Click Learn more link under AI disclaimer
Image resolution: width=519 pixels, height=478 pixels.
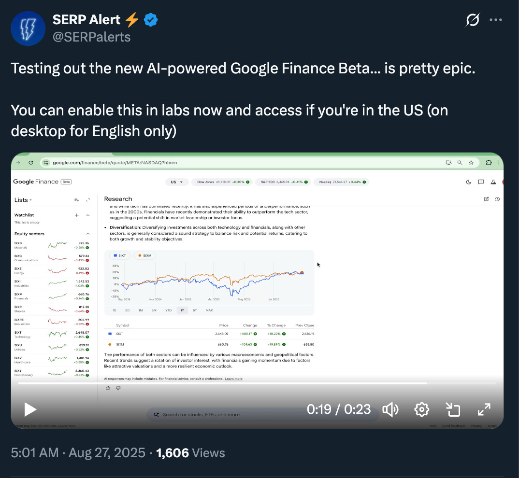tap(234, 379)
